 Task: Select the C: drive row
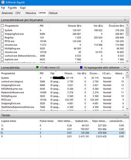(x=63, y=125)
